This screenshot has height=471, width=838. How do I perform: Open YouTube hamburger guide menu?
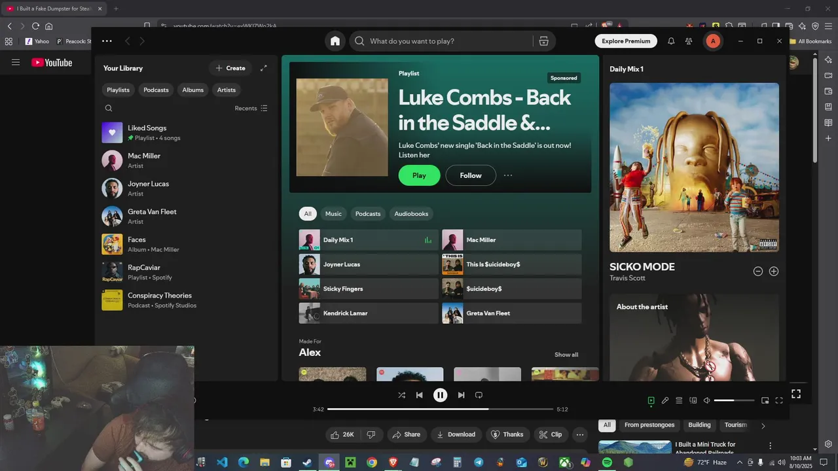(x=16, y=63)
